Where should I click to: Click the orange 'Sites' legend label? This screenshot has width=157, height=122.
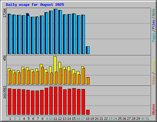point(154,80)
